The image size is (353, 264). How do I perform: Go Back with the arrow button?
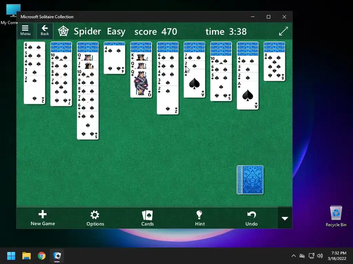(44, 31)
